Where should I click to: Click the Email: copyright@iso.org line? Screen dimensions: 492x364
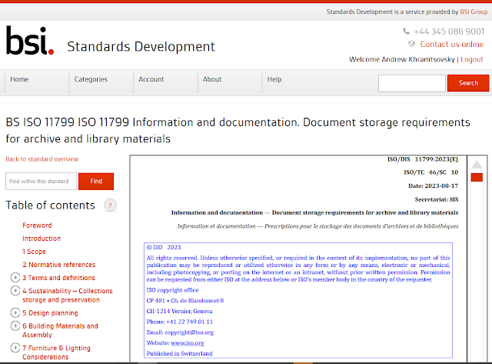coord(180,332)
